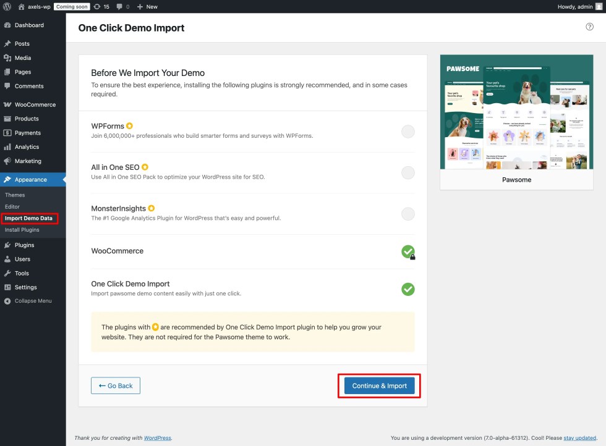Viewport: 606px width, 446px height.
Task: Click the Collapse Menu icon
Action: pyautogui.click(x=9, y=301)
